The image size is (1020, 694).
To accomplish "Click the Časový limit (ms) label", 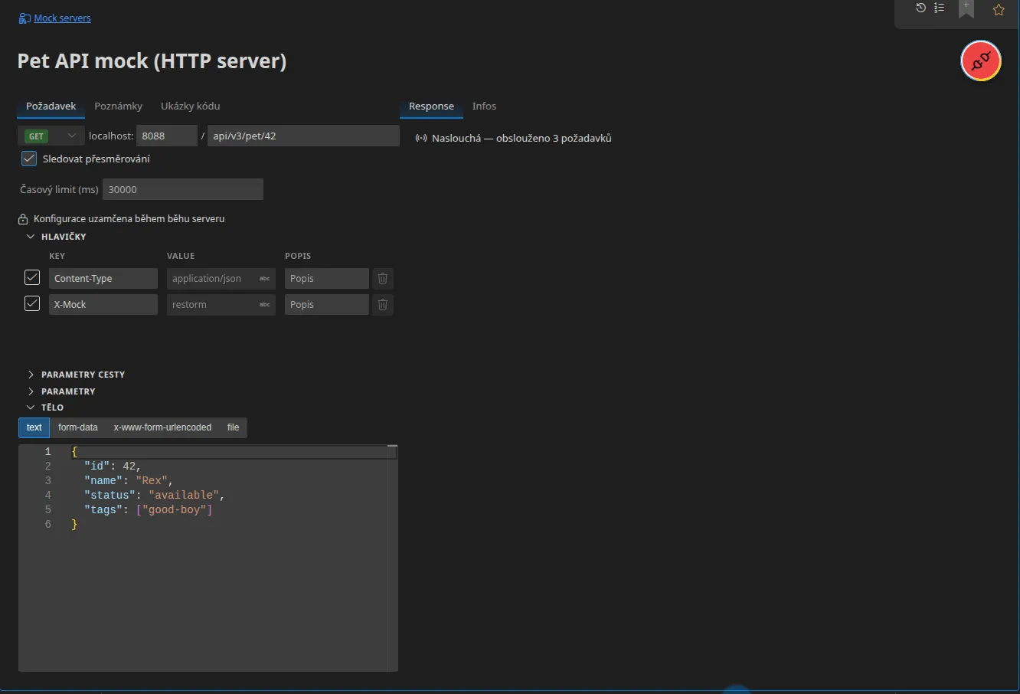I will (x=59, y=189).
